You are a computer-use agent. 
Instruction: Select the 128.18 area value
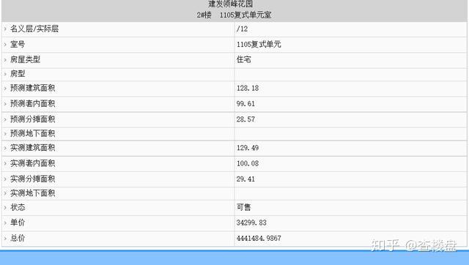248,89
